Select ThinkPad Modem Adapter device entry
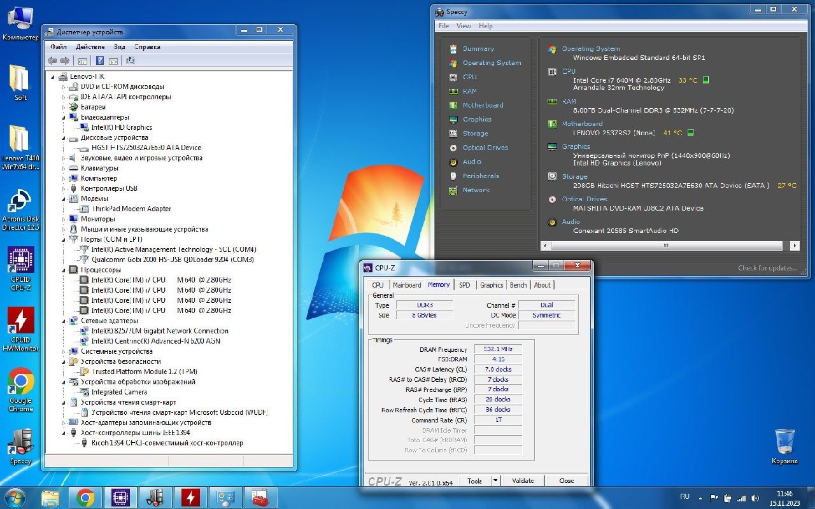The image size is (815, 509). pos(131,209)
